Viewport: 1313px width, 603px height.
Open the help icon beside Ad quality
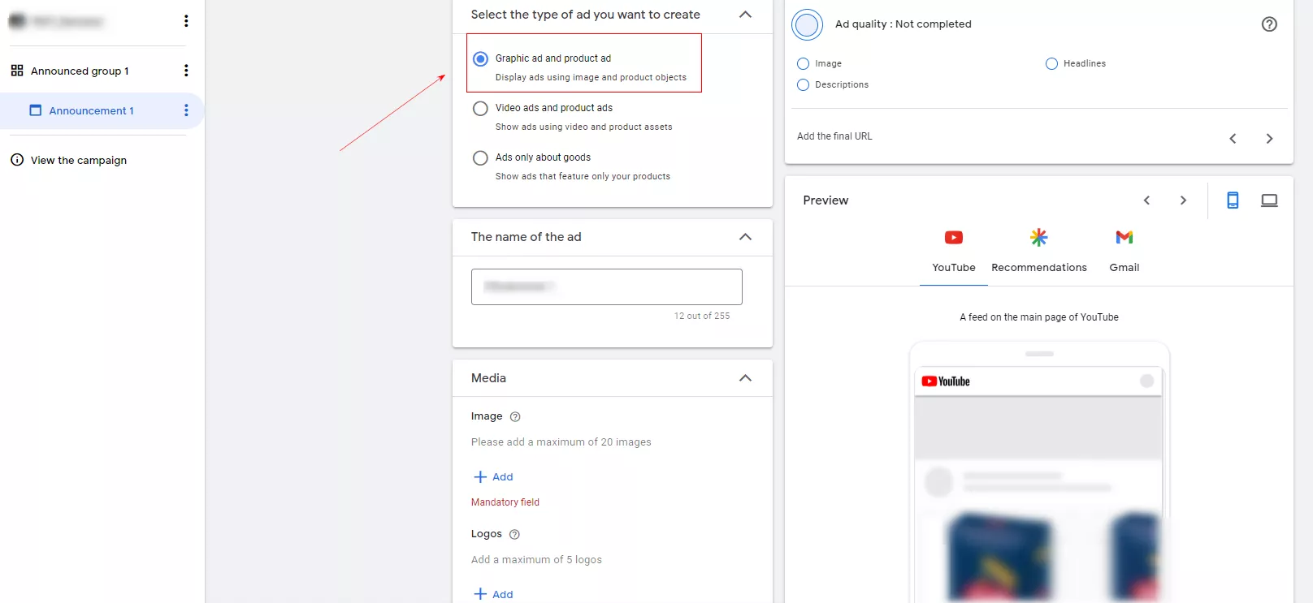tap(1269, 24)
